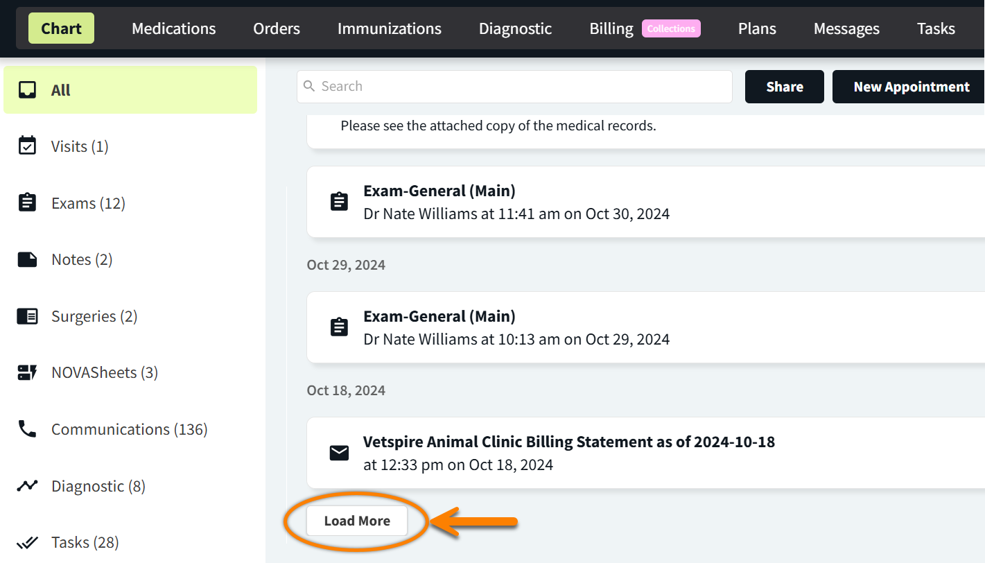Open the Oct 30 Exam-General entry
The width and height of the screenshot is (985, 563).
645,202
